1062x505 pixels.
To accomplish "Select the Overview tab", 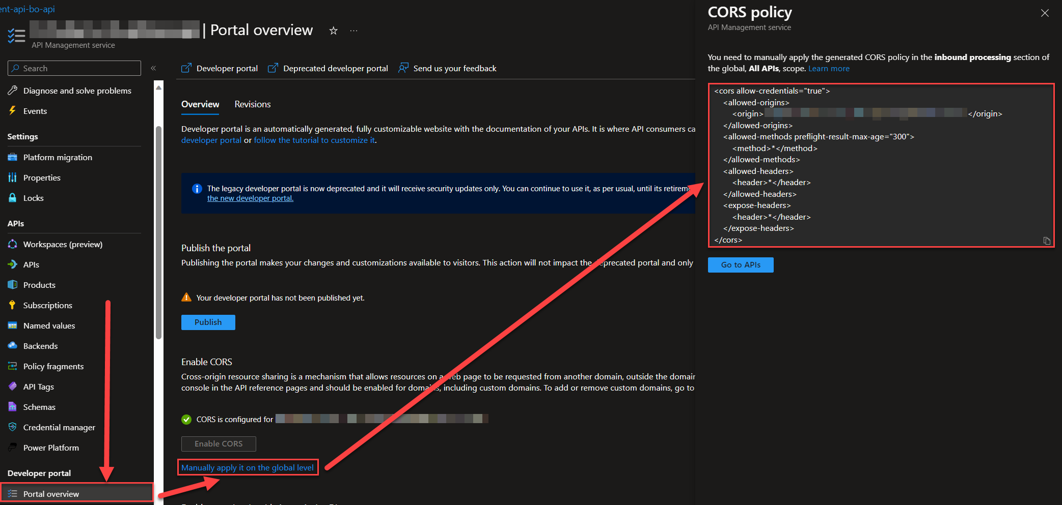I will (200, 104).
